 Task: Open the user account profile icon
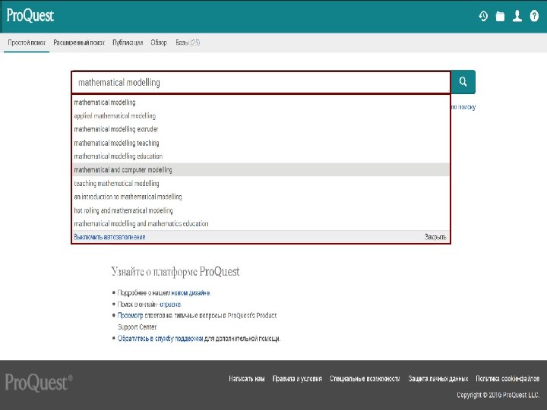pyautogui.click(x=517, y=16)
